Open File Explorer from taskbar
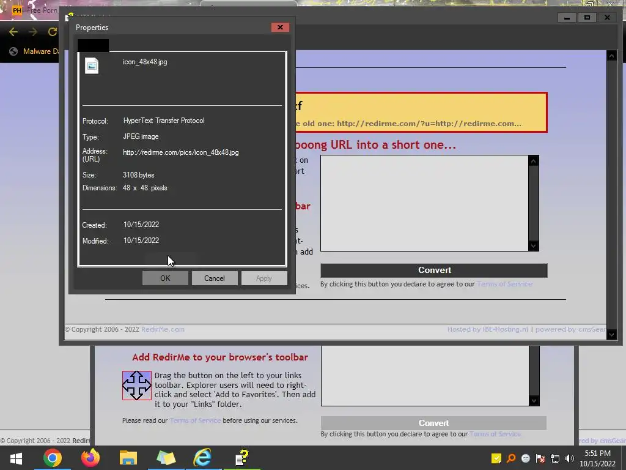 pyautogui.click(x=128, y=458)
